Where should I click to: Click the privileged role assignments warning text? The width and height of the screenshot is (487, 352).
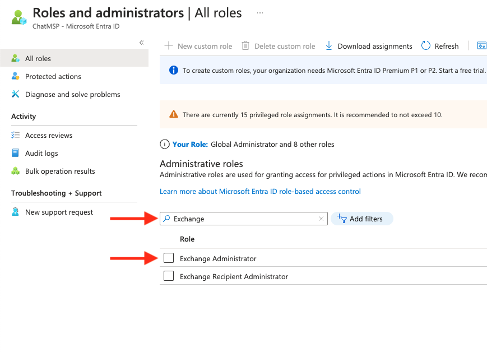coord(312,115)
